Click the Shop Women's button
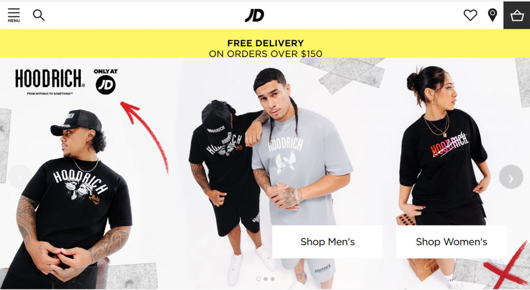530x290 pixels. (451, 242)
